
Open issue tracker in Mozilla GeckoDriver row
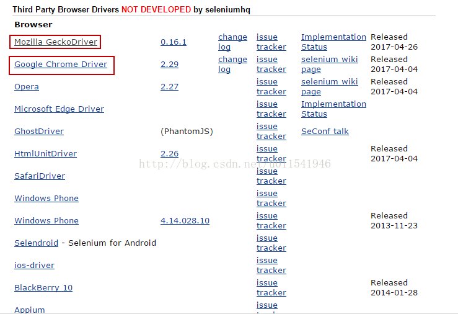click(x=271, y=42)
